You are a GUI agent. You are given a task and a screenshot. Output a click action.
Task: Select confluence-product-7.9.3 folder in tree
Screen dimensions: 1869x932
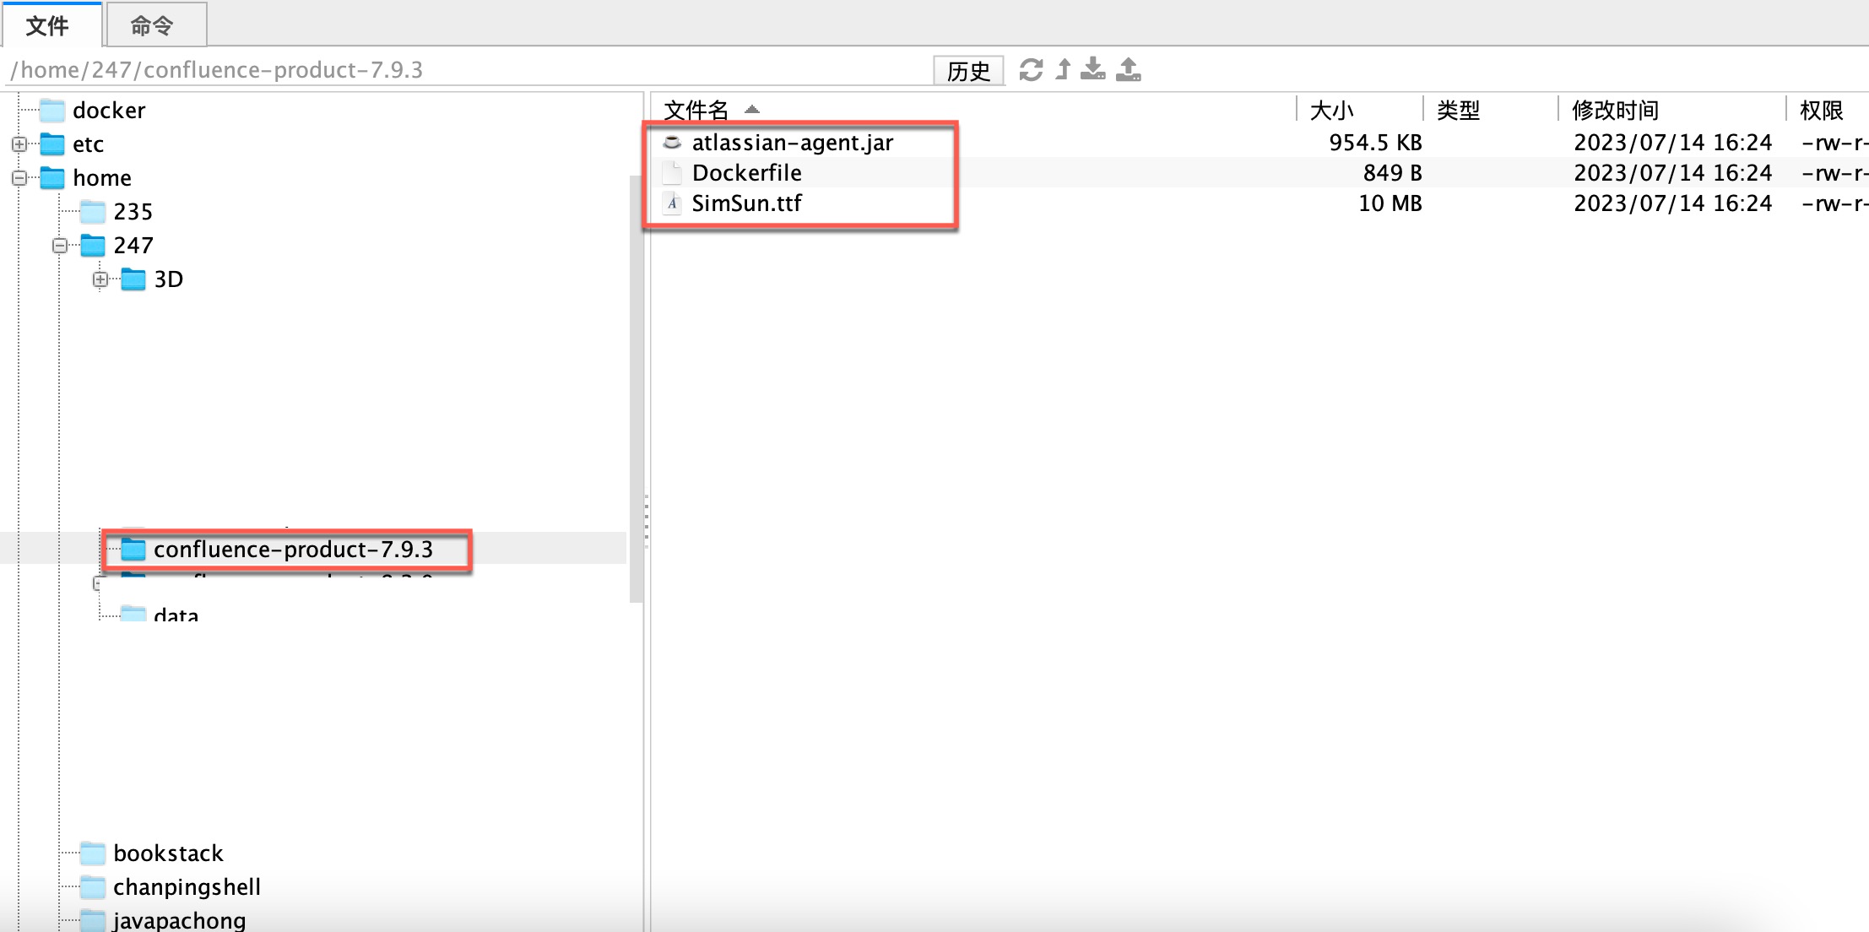293,550
